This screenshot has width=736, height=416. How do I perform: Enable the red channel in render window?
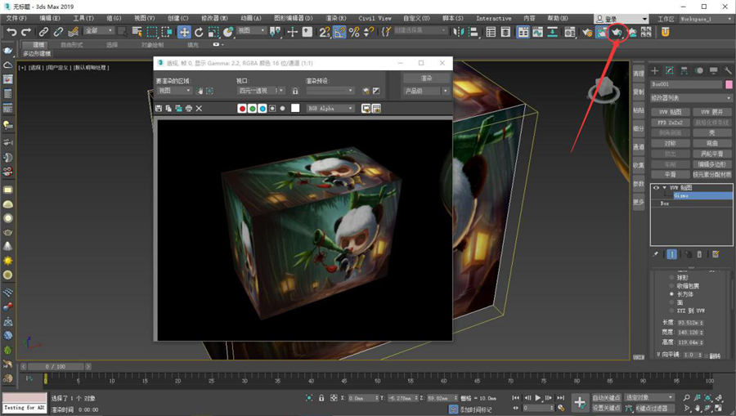click(242, 109)
